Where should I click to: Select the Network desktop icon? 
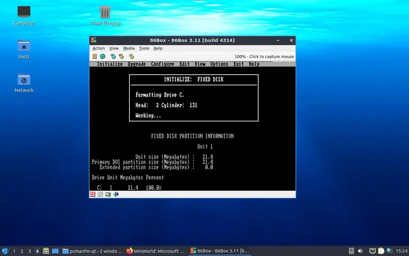(24, 83)
